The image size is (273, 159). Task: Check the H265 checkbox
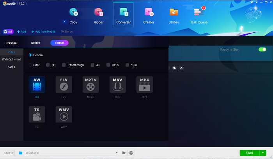coord(108,65)
